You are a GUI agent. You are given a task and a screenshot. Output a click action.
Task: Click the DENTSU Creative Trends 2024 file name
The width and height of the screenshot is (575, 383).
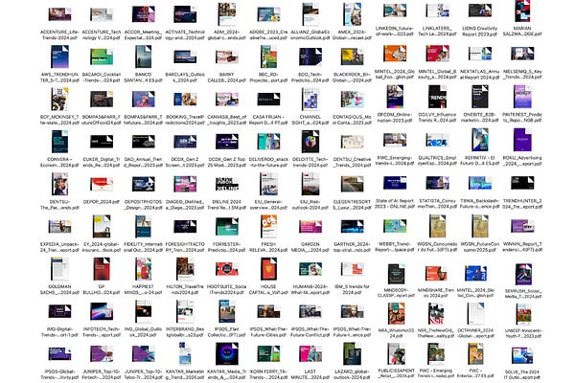352,163
